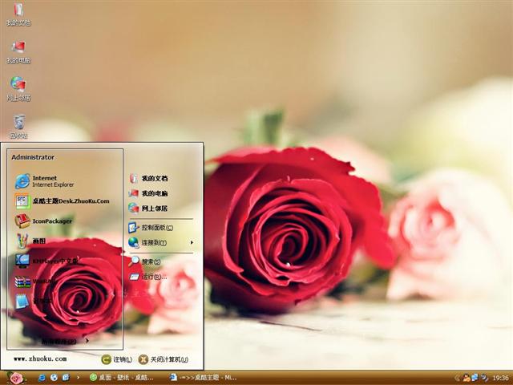Select the Recycle Bin (回收站) desktop icon
Image resolution: width=513 pixels, height=385 pixels.
[18, 127]
